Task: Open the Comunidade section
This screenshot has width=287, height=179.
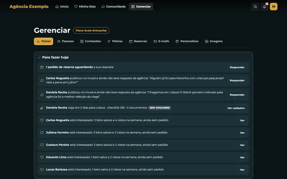Action: coord(114,7)
